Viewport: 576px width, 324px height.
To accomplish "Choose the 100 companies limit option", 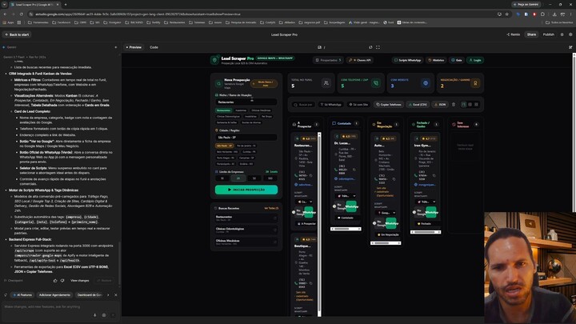I will 270,178.
